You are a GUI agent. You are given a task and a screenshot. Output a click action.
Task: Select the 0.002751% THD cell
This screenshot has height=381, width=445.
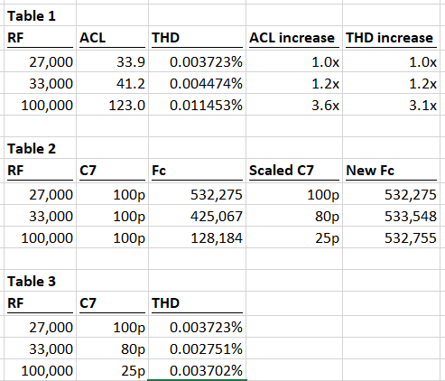tap(197, 348)
